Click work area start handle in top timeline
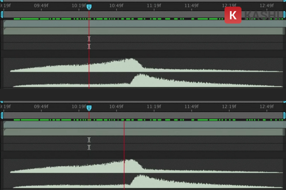286x190 pixels. pos(2,15)
